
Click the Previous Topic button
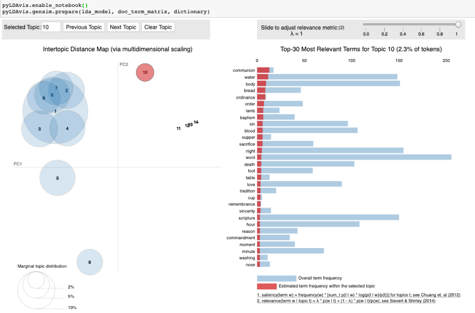pyautogui.click(x=83, y=27)
